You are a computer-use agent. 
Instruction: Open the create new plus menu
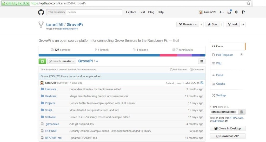click(x=221, y=12)
